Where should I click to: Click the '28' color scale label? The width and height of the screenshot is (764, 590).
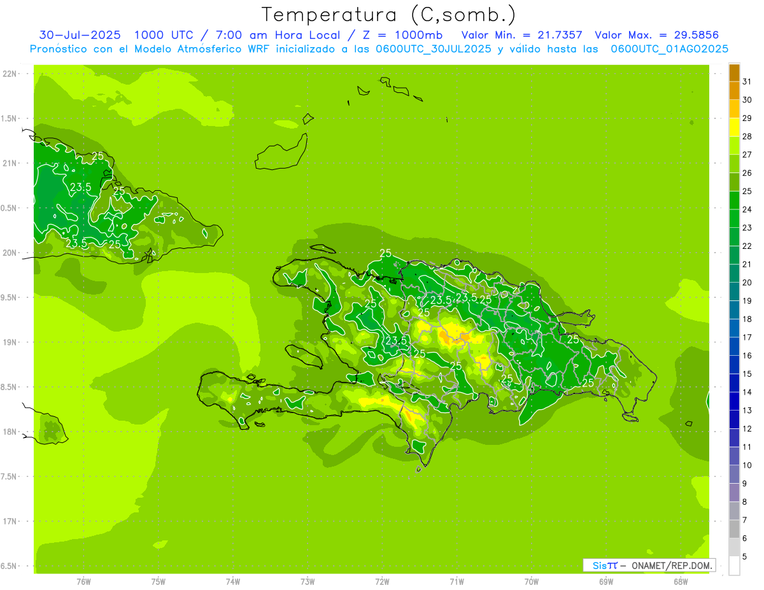pyautogui.click(x=747, y=136)
